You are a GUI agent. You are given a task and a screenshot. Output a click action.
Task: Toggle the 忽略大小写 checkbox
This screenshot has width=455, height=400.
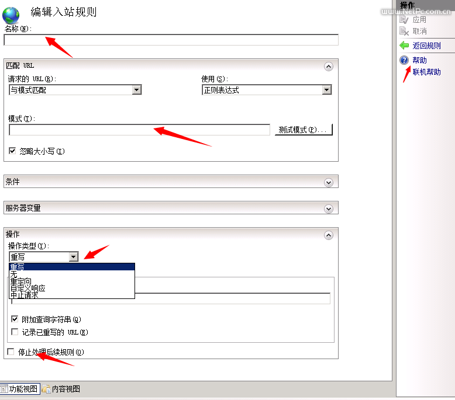pos(12,151)
